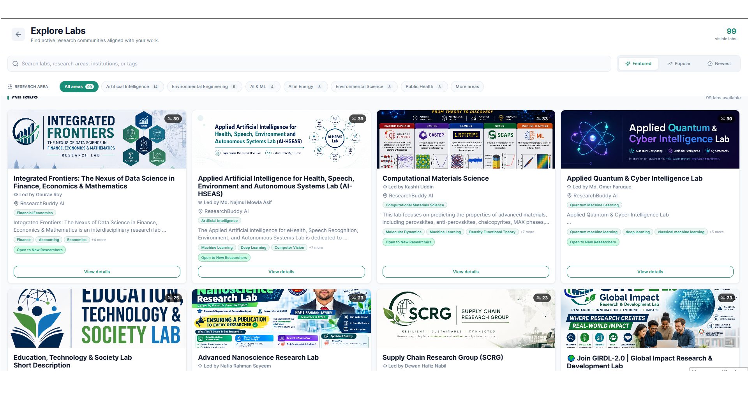The height and width of the screenshot is (401, 748).
Task: Open Integrated Frontiers lab banner image
Action: [x=97, y=139]
